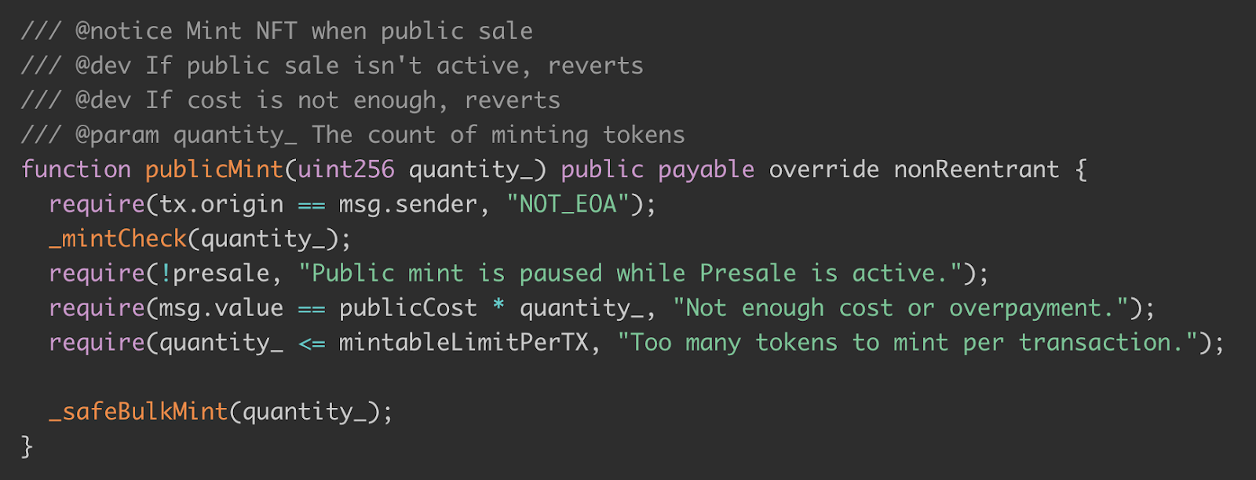Click the _mintCheck function call
1256x480 pixels.
pyautogui.click(x=118, y=238)
